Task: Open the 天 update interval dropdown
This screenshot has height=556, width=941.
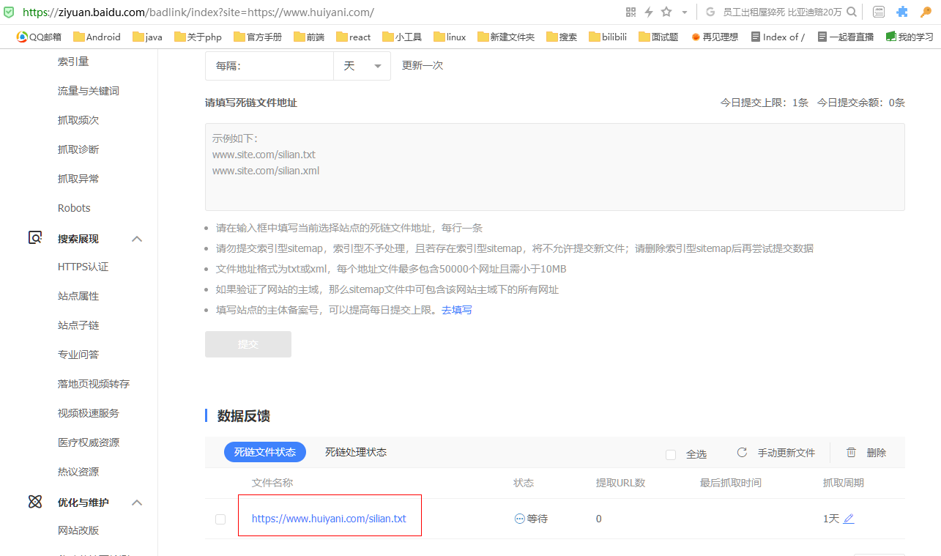Action: point(362,66)
